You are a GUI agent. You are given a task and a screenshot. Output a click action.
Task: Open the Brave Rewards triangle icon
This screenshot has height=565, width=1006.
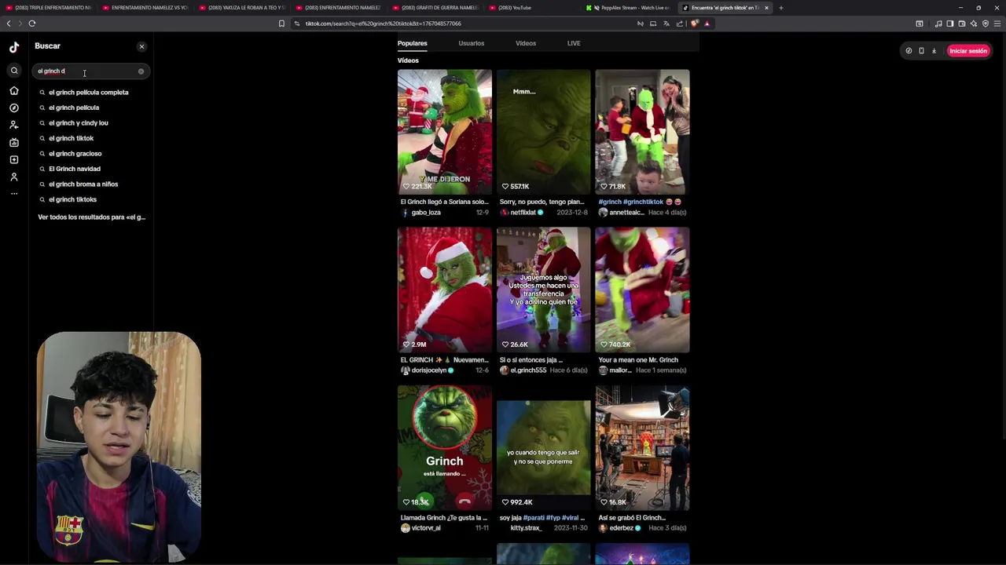707,24
